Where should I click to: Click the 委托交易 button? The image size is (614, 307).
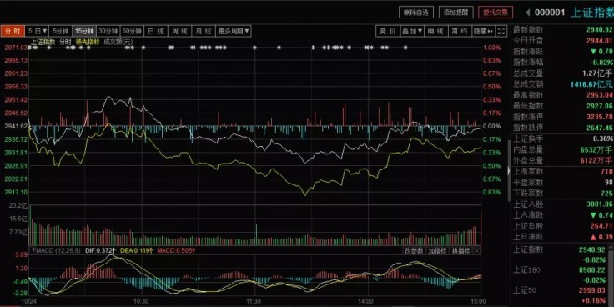click(x=496, y=13)
